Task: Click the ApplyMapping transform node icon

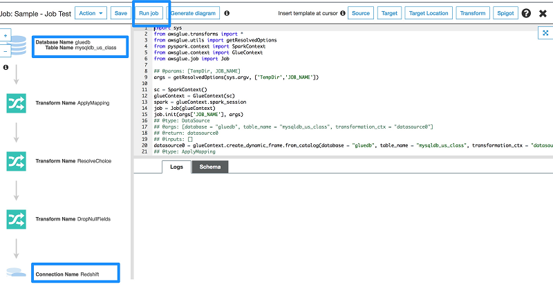Action: (x=16, y=103)
